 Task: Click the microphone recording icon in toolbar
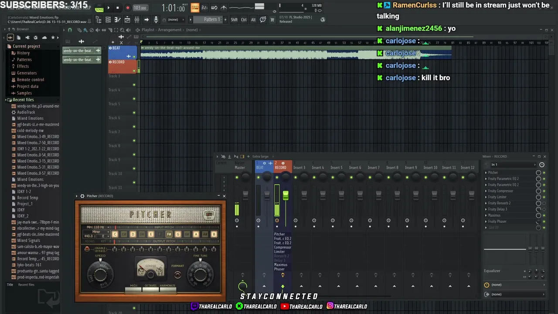(x=156, y=20)
